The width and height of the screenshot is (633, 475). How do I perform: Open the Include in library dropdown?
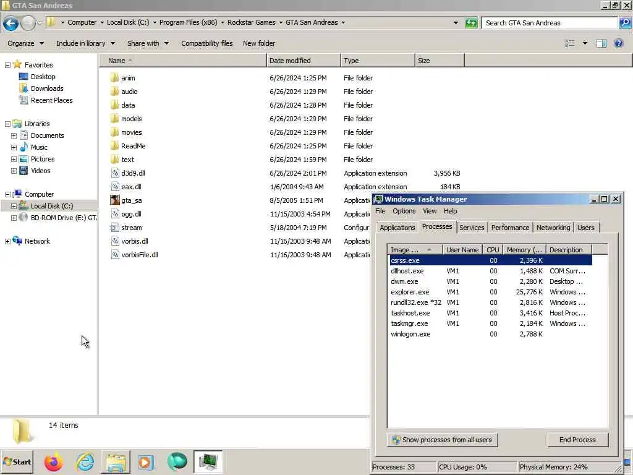click(x=85, y=43)
